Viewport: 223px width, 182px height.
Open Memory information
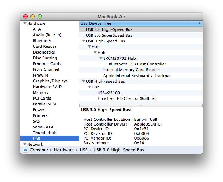click(41, 92)
